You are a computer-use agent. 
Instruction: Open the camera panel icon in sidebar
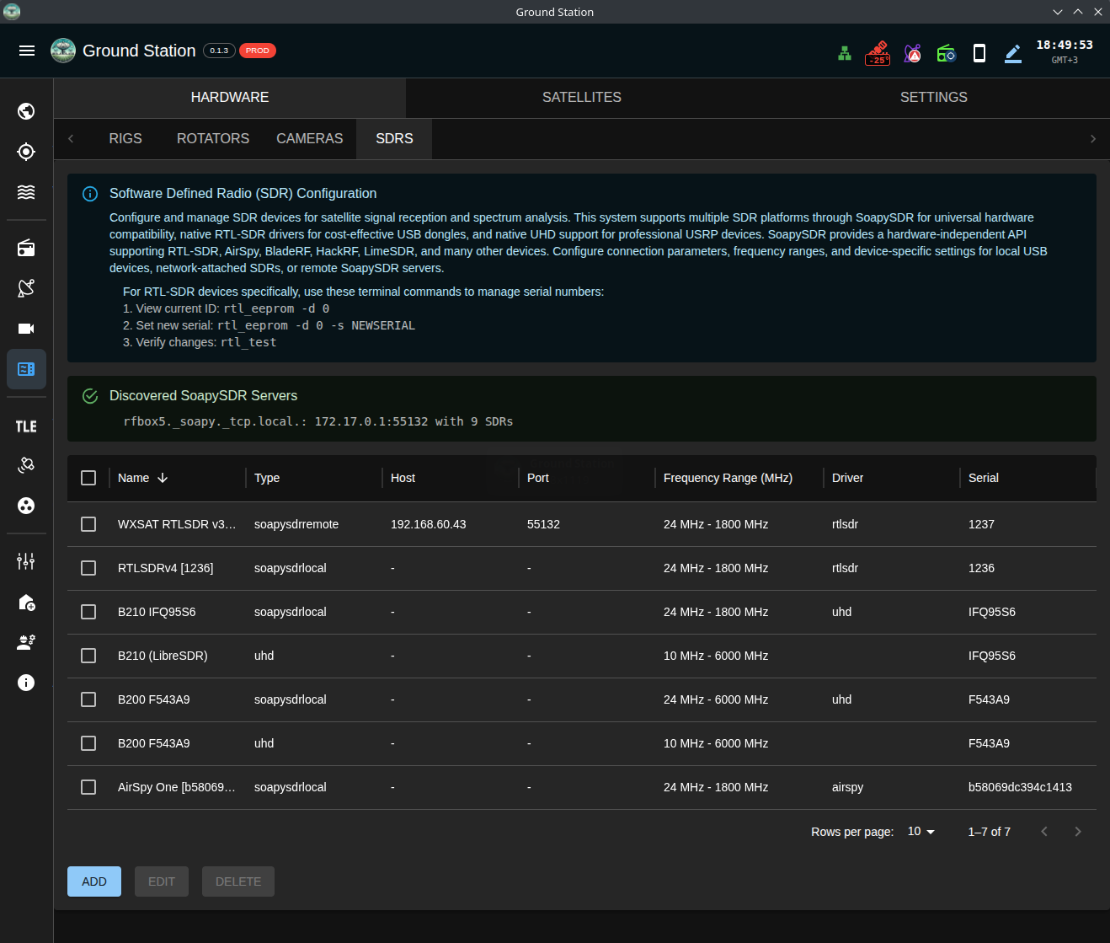click(x=26, y=329)
